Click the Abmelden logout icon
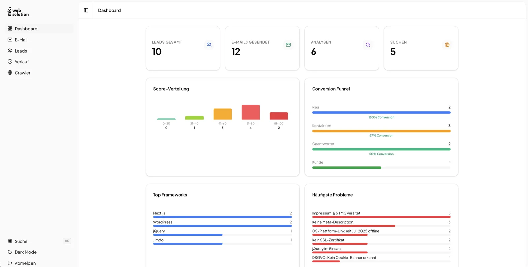 click(10, 263)
